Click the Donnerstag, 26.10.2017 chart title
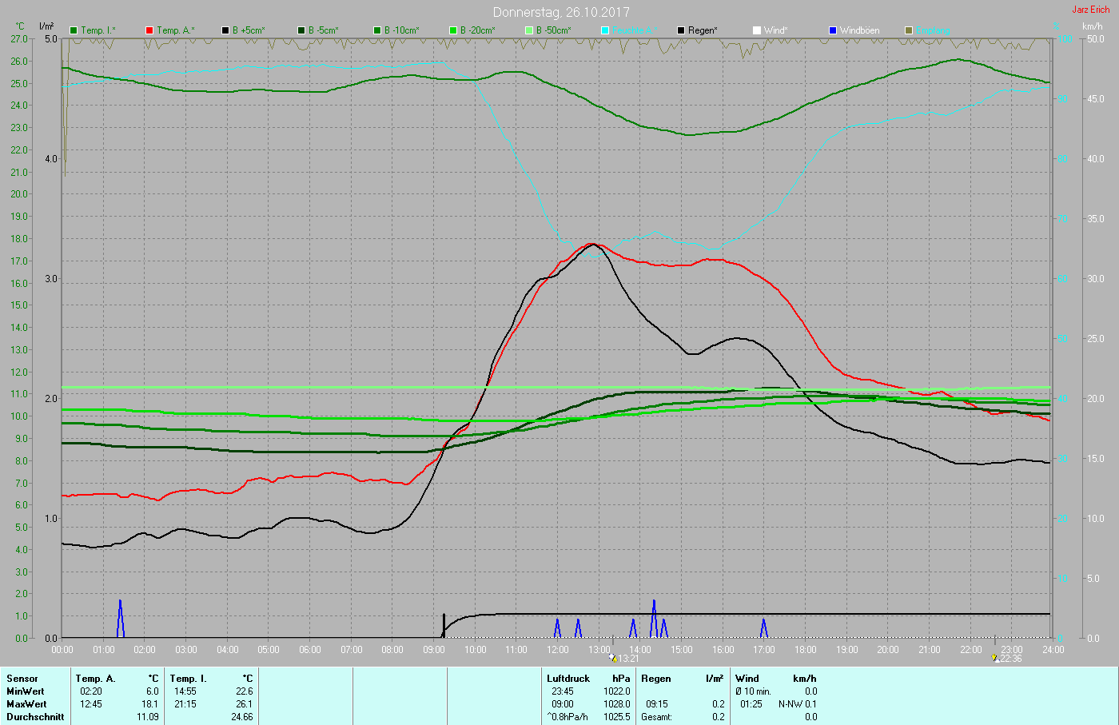The image size is (1119, 725). coord(561,12)
